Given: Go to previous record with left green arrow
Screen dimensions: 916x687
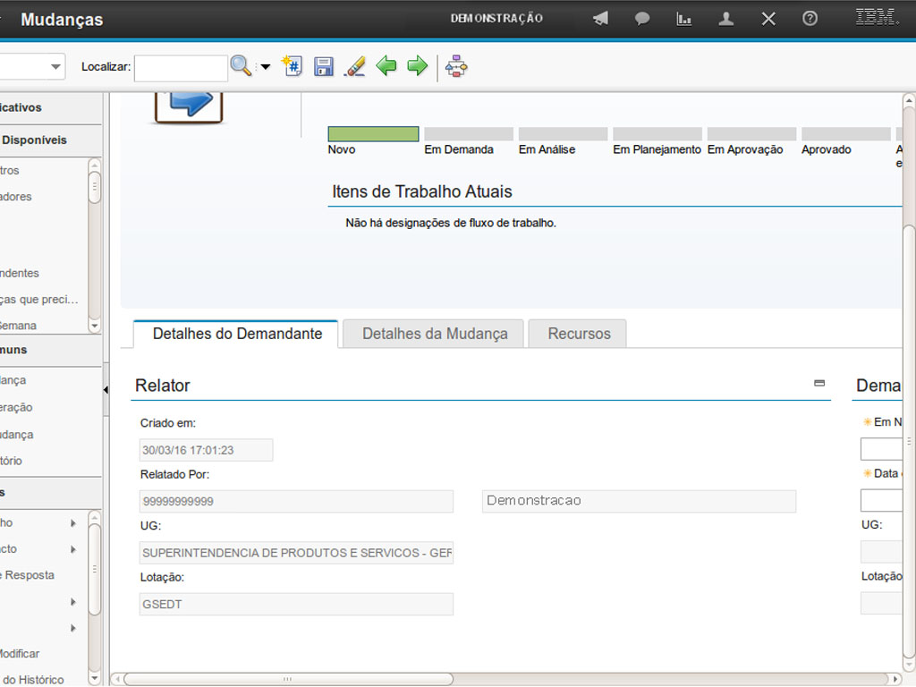Looking at the screenshot, I should (386, 65).
